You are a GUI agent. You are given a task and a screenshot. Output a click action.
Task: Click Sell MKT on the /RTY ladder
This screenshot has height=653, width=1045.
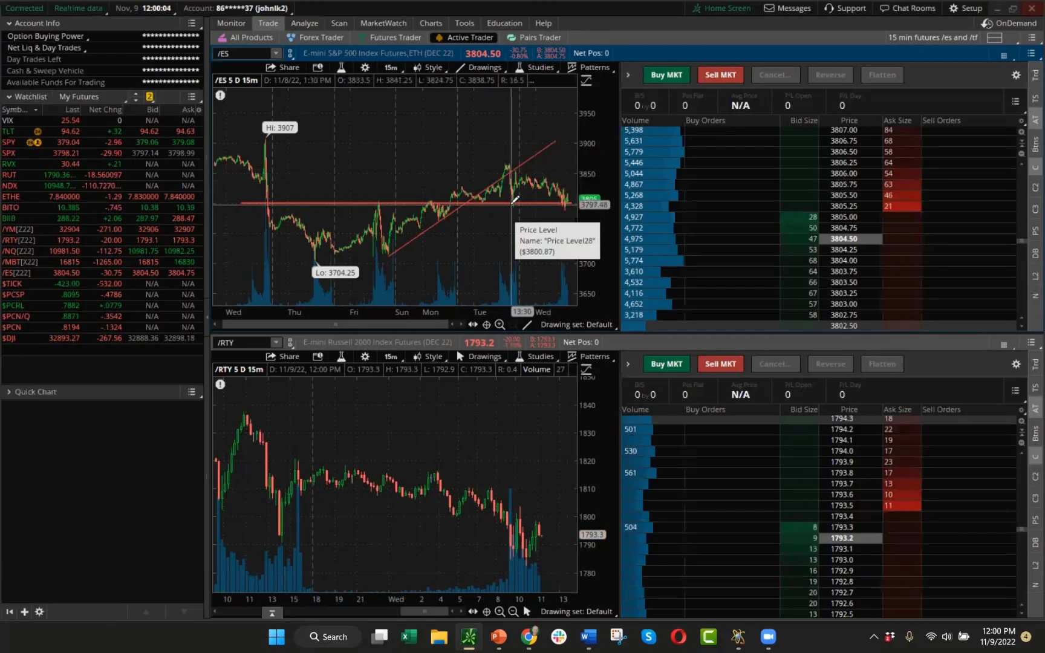tap(720, 364)
